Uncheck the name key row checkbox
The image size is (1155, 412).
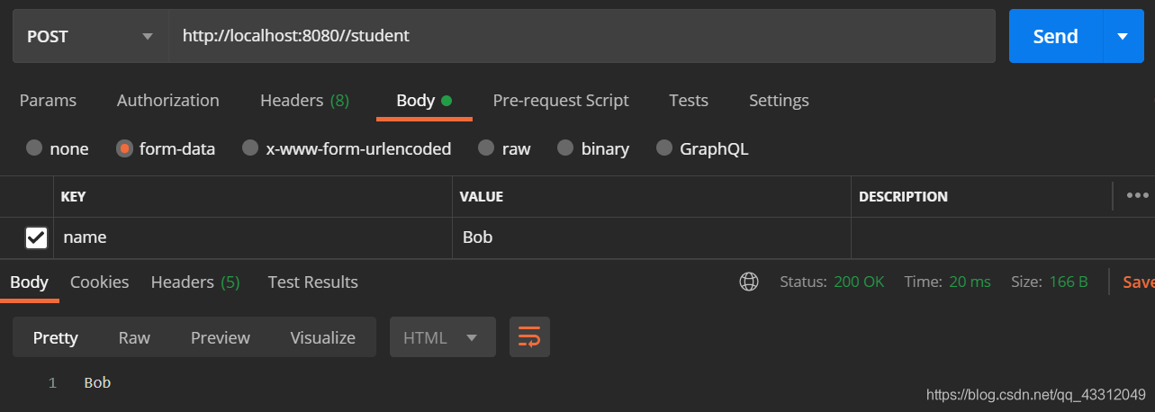36,237
